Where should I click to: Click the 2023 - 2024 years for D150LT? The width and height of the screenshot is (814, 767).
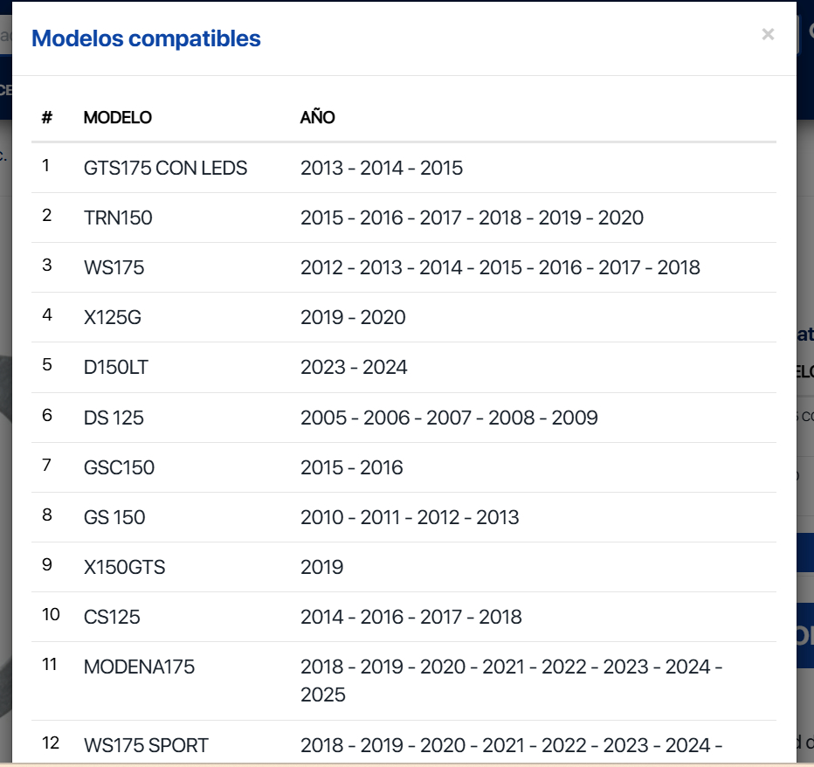[354, 368]
